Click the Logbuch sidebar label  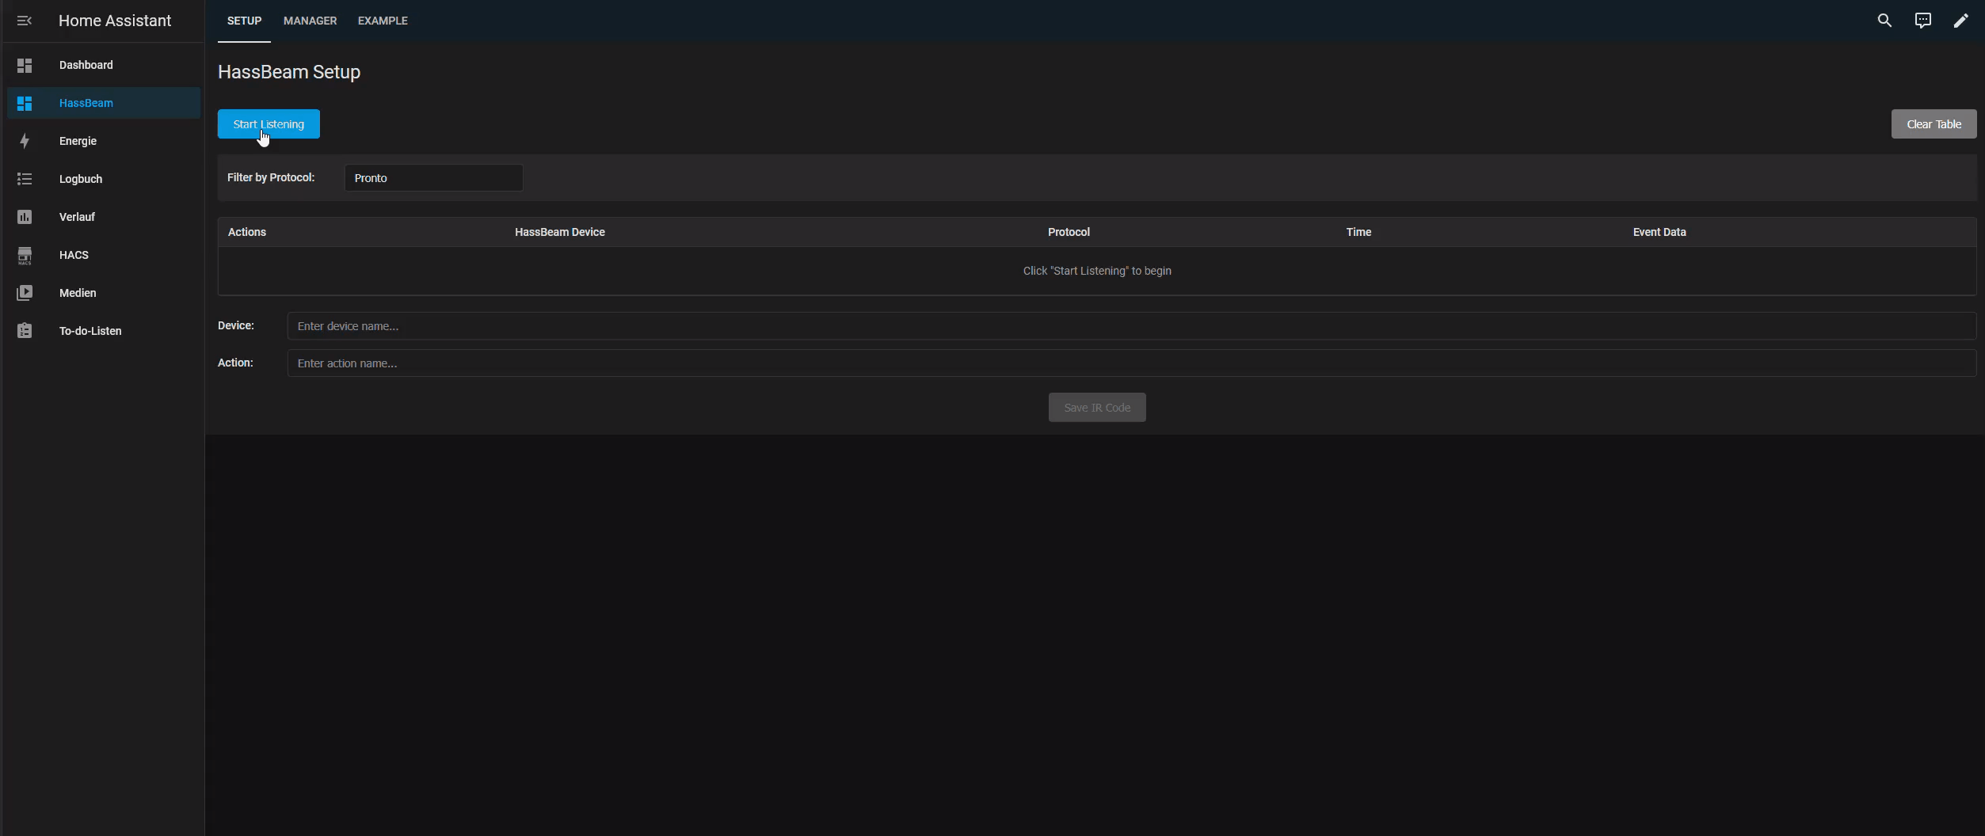point(81,179)
